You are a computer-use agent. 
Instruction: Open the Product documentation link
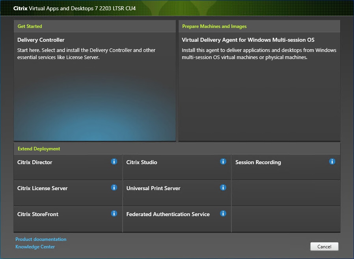[x=41, y=239]
